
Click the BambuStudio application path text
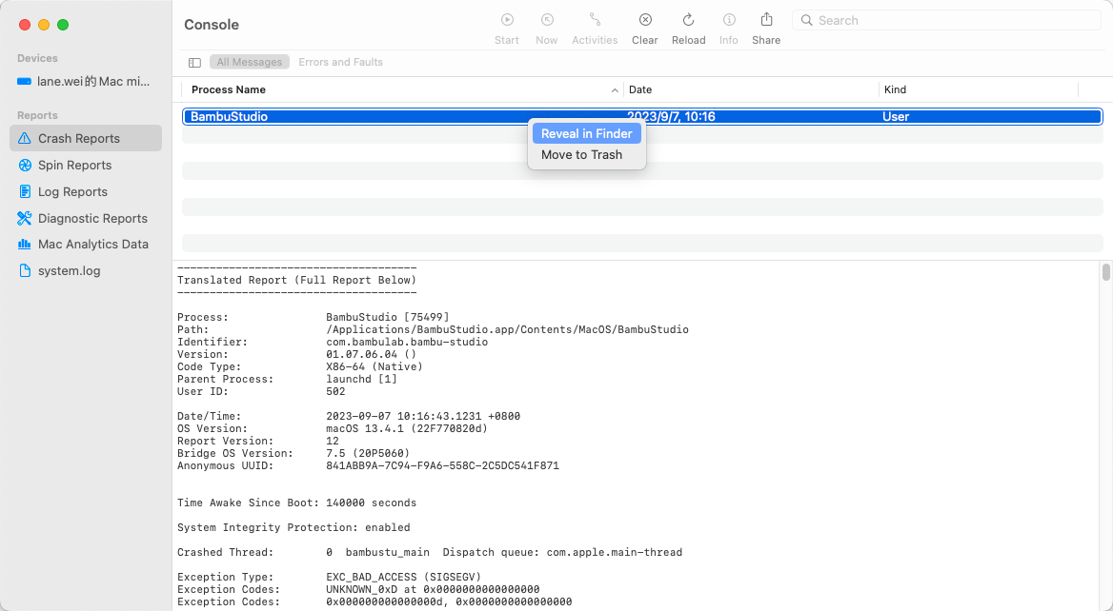click(507, 329)
